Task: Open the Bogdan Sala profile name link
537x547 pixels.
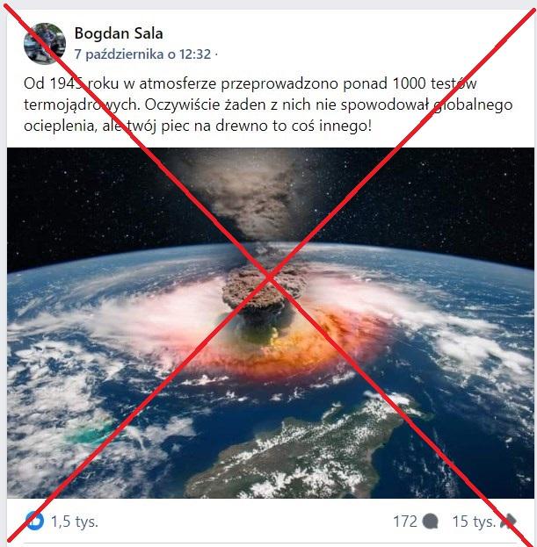Action: (x=119, y=33)
